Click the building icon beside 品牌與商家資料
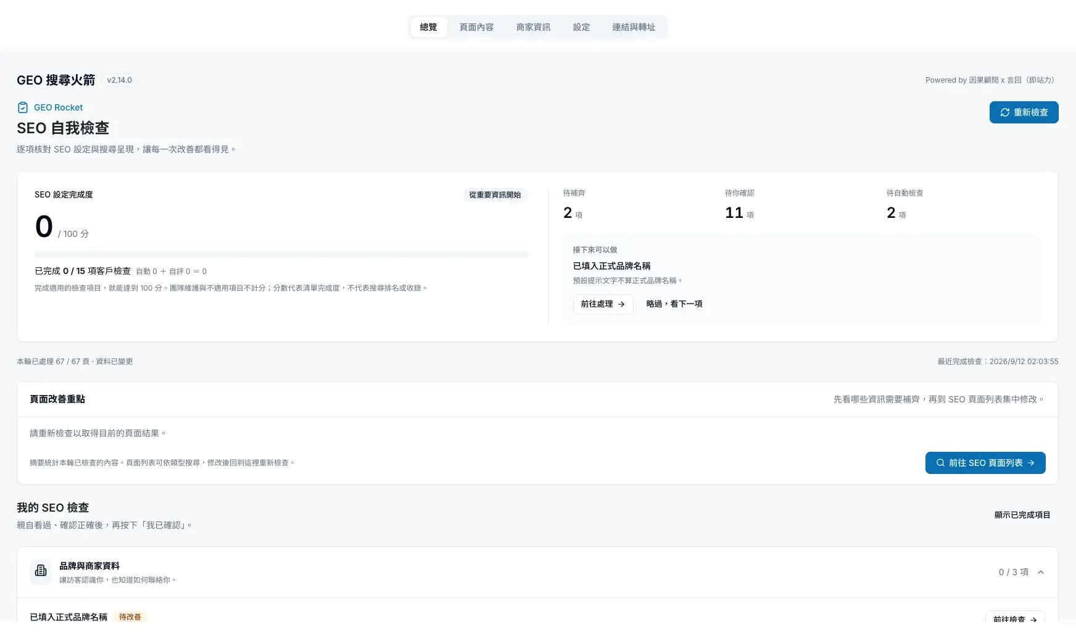 click(41, 571)
